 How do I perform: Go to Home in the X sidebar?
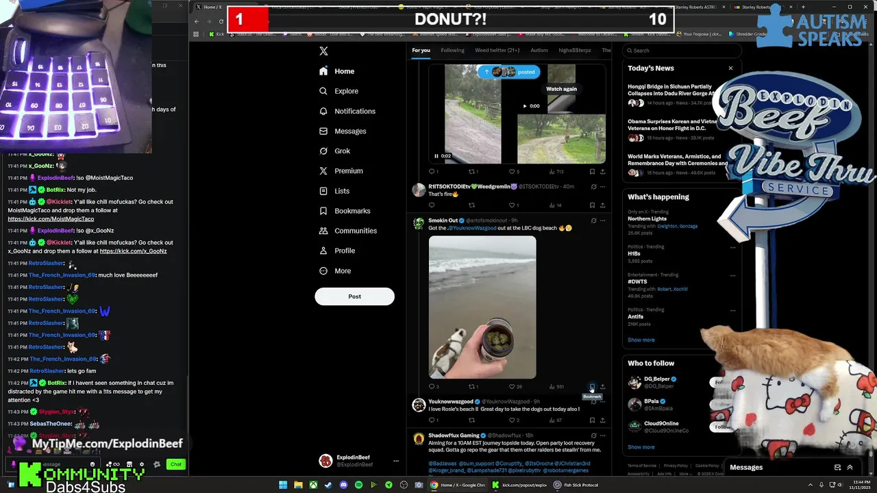[337, 71]
